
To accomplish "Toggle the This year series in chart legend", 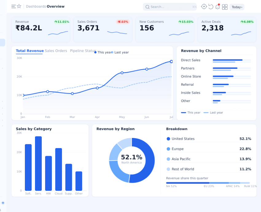I will [x=103, y=52].
